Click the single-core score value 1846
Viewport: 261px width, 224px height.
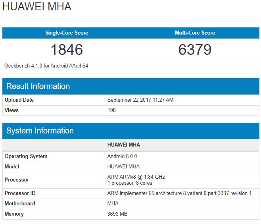point(67,50)
